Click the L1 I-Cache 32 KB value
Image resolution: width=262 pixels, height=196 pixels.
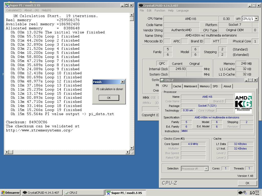(x=241, y=69)
